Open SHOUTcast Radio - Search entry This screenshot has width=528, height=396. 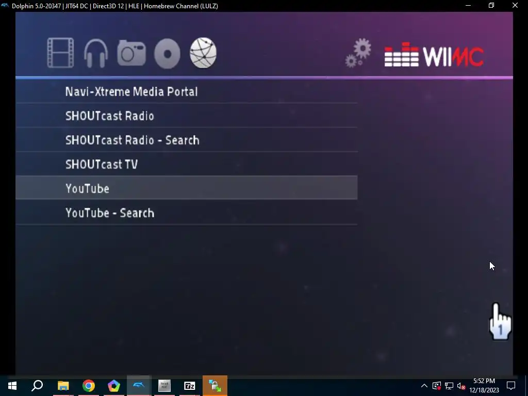click(186, 140)
